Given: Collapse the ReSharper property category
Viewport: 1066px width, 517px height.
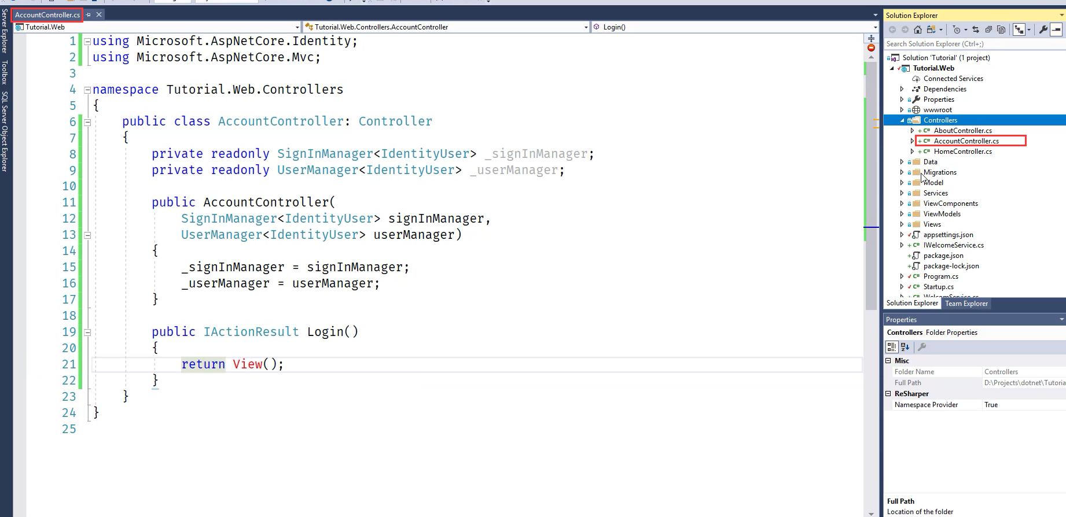Looking at the screenshot, I should tap(888, 393).
